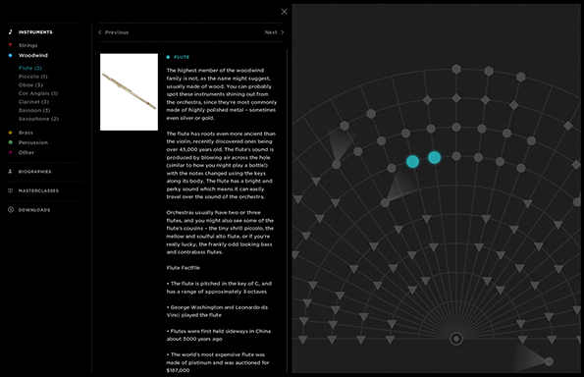Click the music note icon beside Instruments
This screenshot has width=584, height=377.
pyautogui.click(x=11, y=32)
